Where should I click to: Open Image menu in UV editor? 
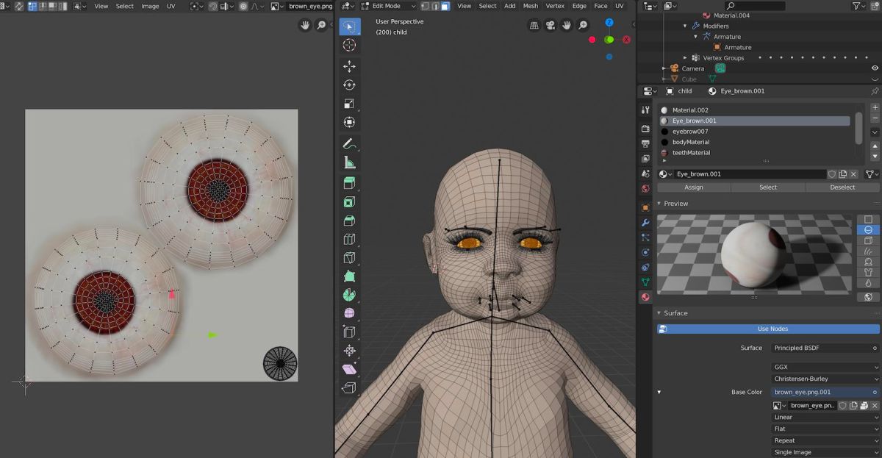tap(150, 6)
